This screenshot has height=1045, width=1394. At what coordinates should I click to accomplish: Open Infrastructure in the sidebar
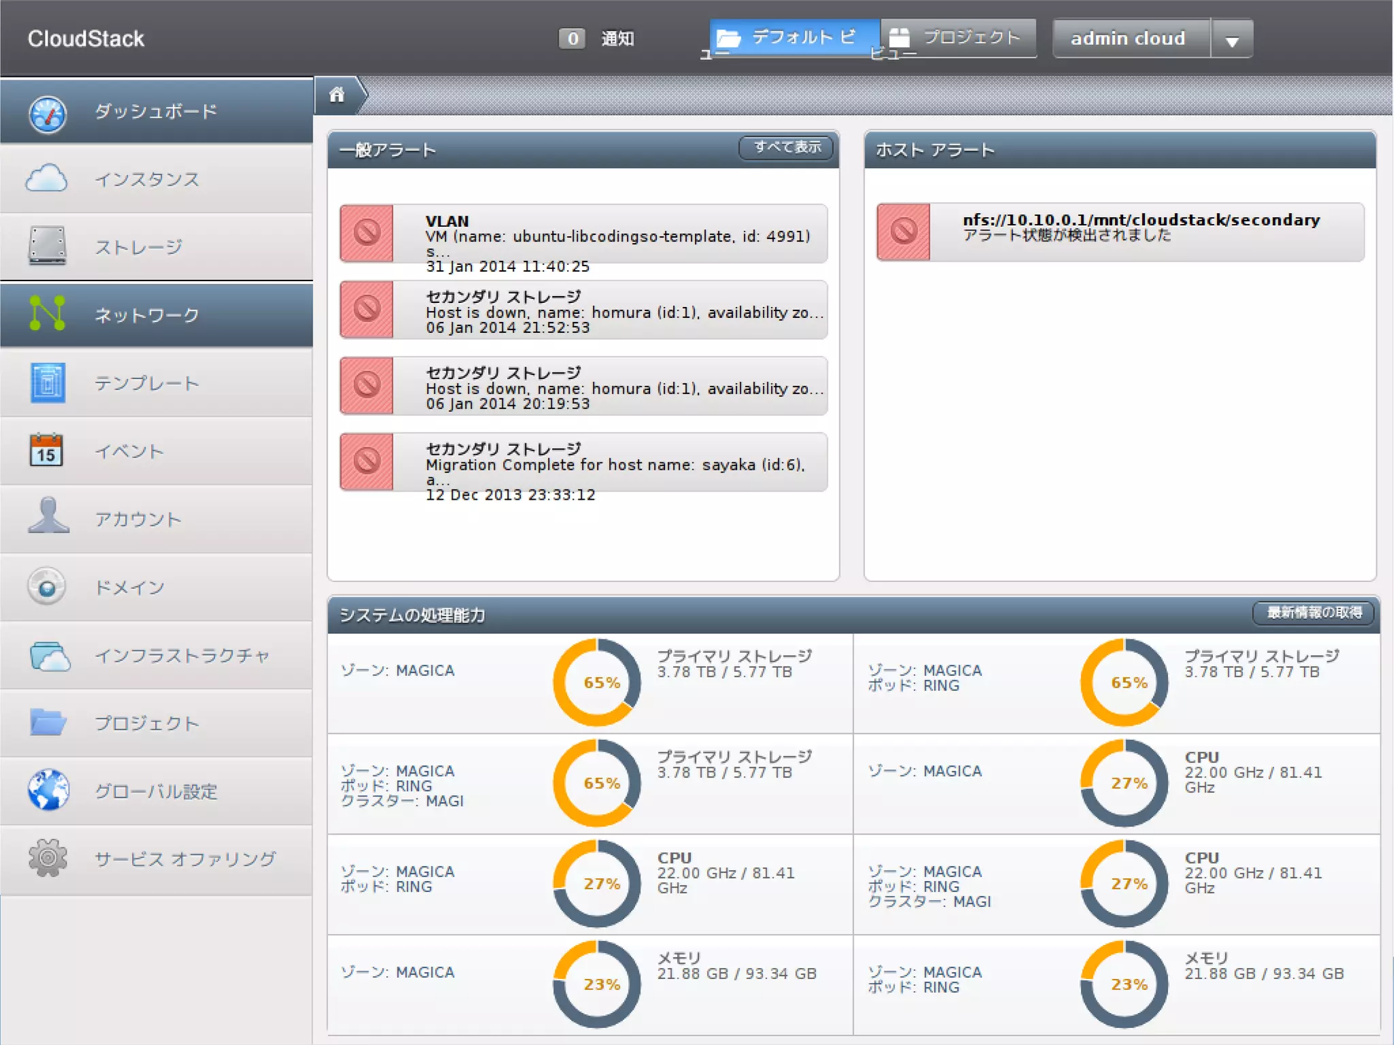181,655
